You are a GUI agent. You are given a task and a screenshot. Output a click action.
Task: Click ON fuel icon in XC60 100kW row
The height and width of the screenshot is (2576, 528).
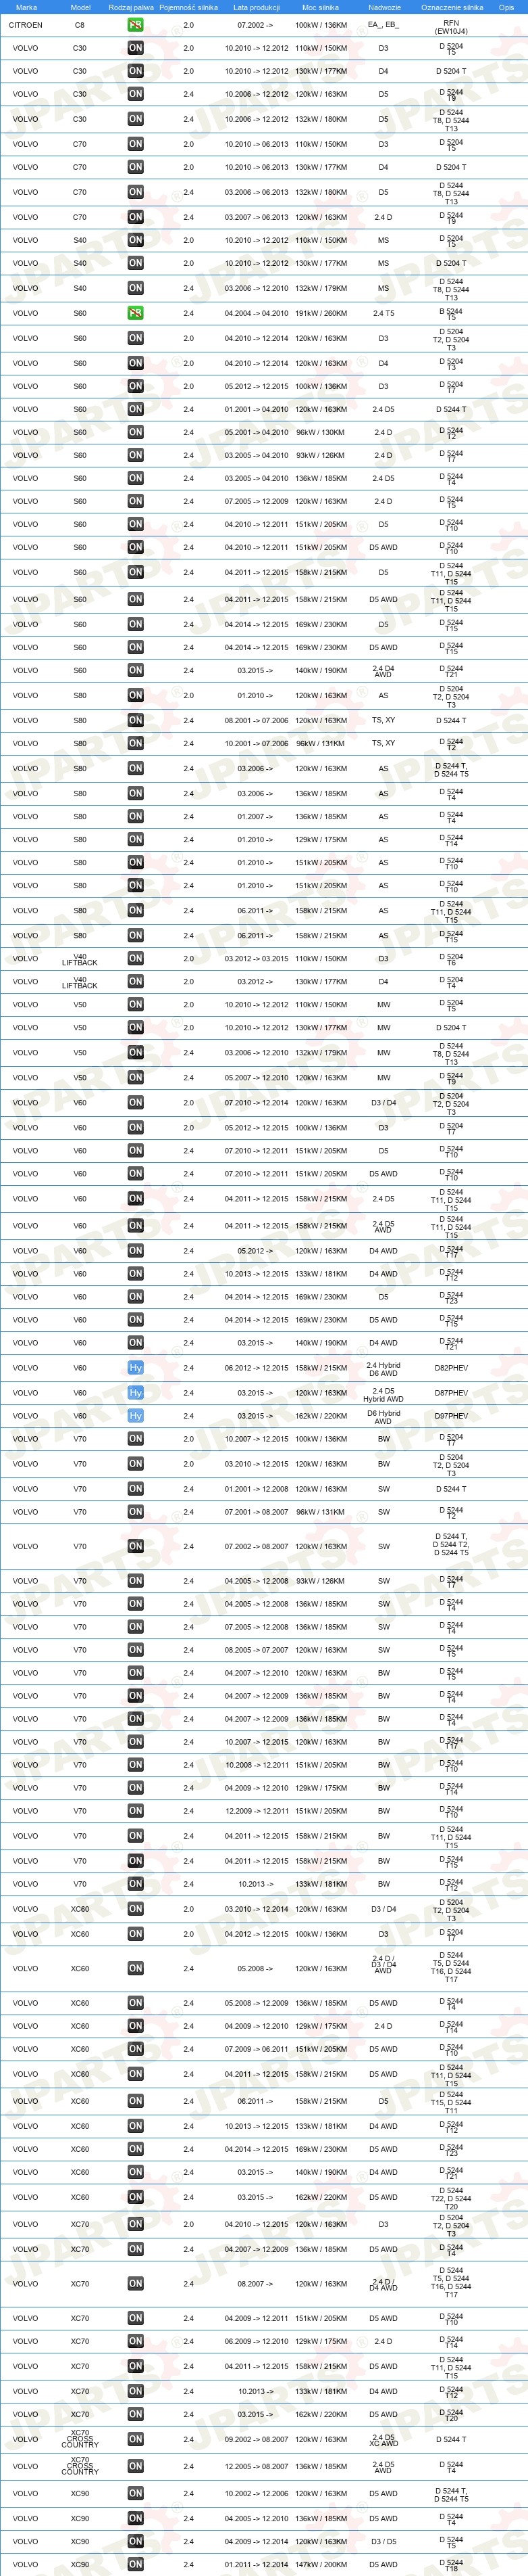135,1934
